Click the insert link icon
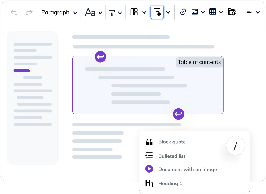The image size is (266, 194). click(183, 12)
